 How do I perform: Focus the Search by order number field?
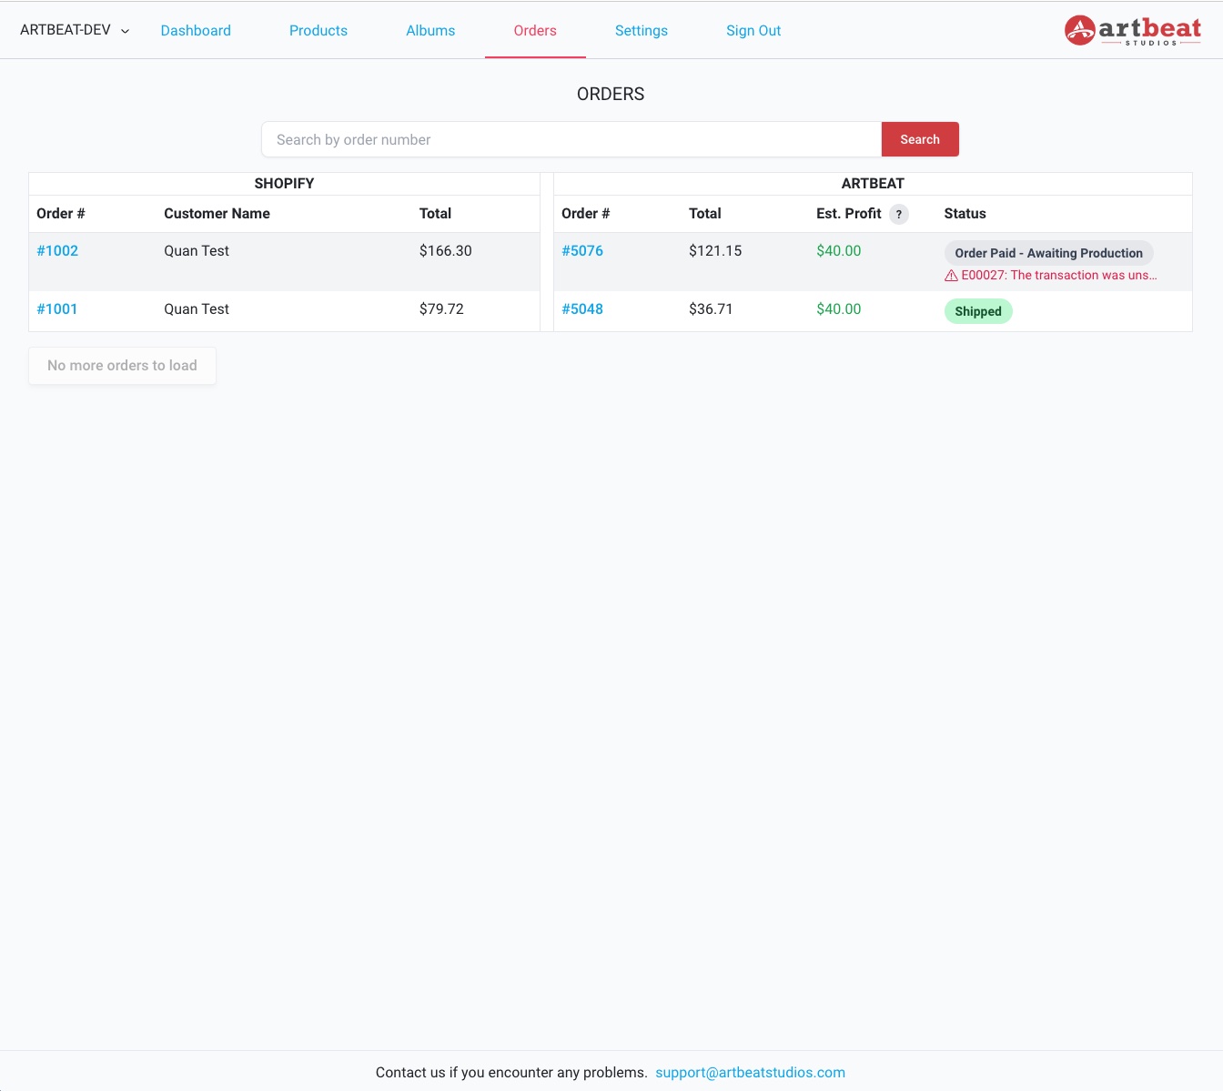click(571, 139)
